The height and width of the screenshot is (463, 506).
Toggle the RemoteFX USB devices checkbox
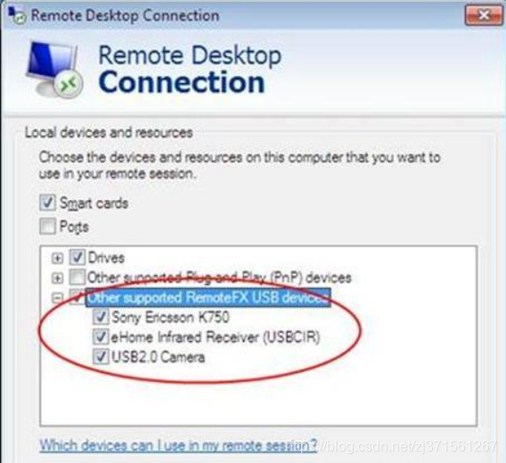click(78, 296)
